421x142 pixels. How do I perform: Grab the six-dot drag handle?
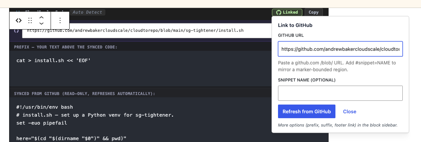tap(30, 20)
